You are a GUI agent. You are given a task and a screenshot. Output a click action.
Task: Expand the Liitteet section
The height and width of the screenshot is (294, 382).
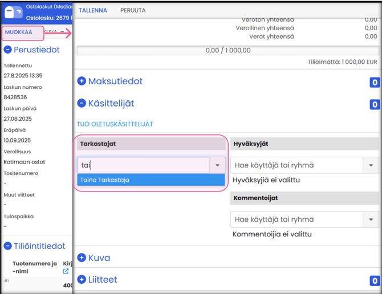point(82,279)
